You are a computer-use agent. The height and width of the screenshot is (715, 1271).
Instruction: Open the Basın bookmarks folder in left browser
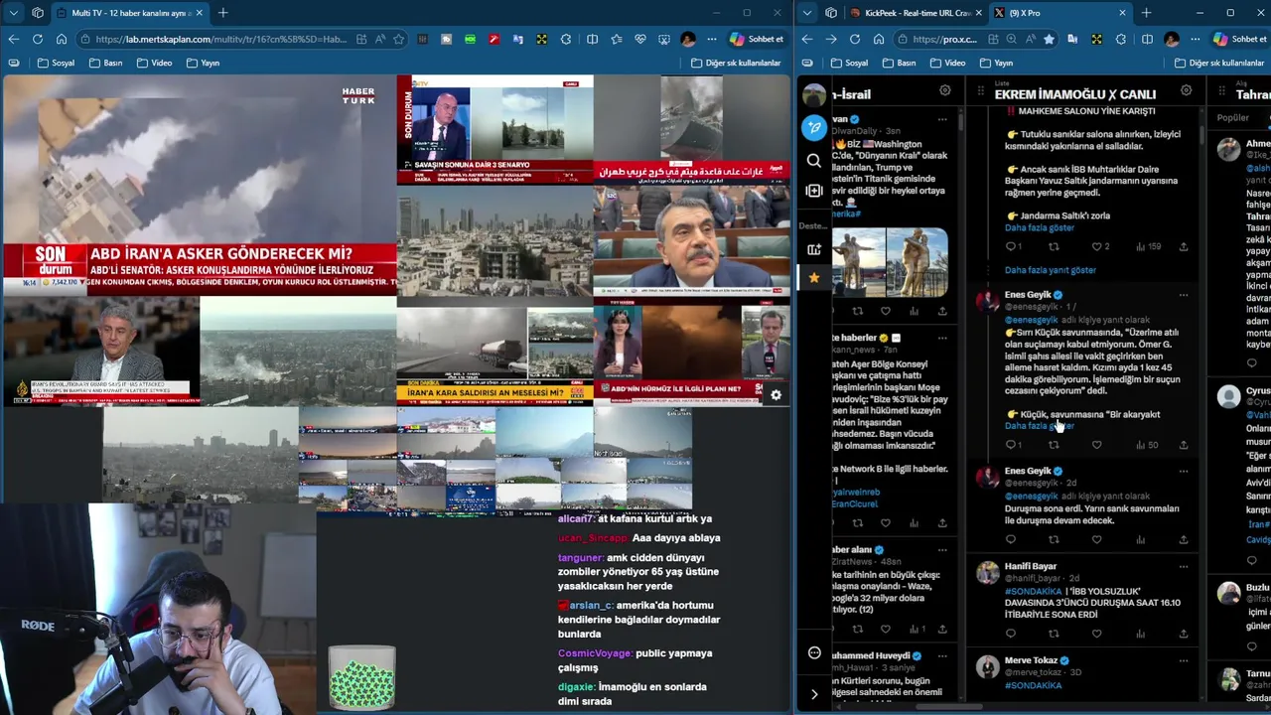pos(104,63)
